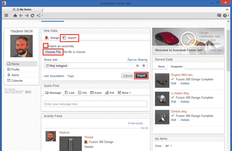232x151 pixels.
Task: Enable the Import an assembly checkbox
Action: point(45,46)
